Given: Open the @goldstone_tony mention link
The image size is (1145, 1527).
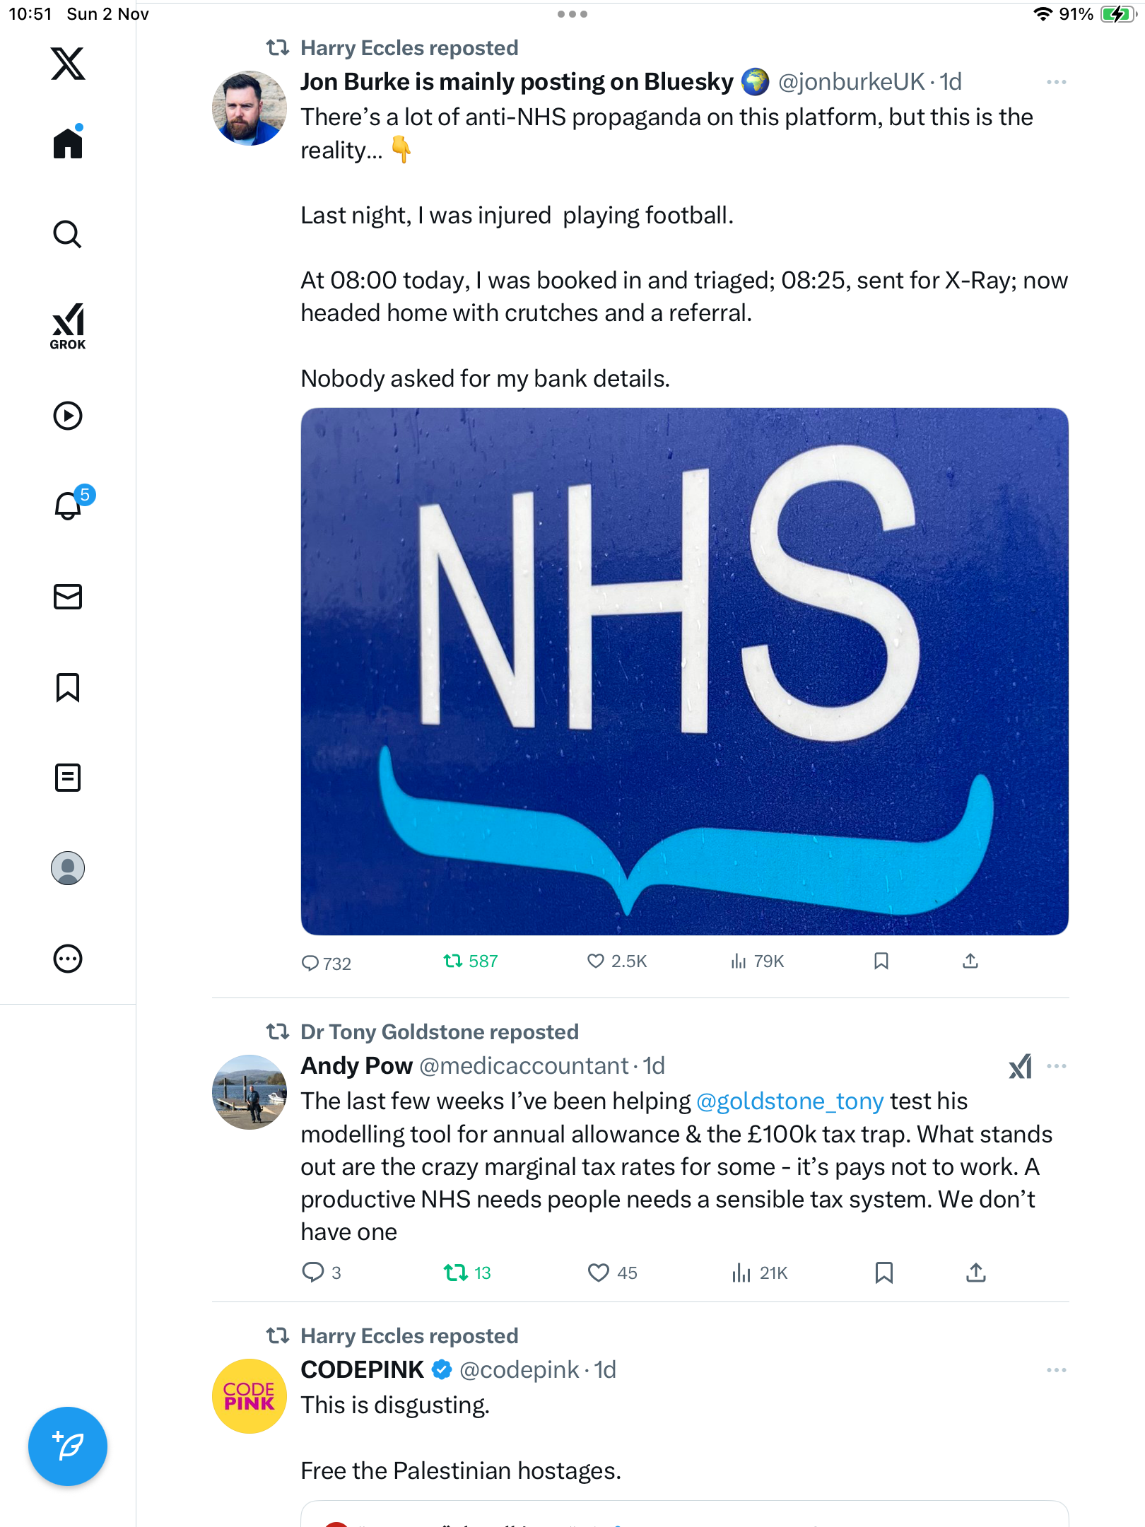Looking at the screenshot, I should pos(789,1101).
